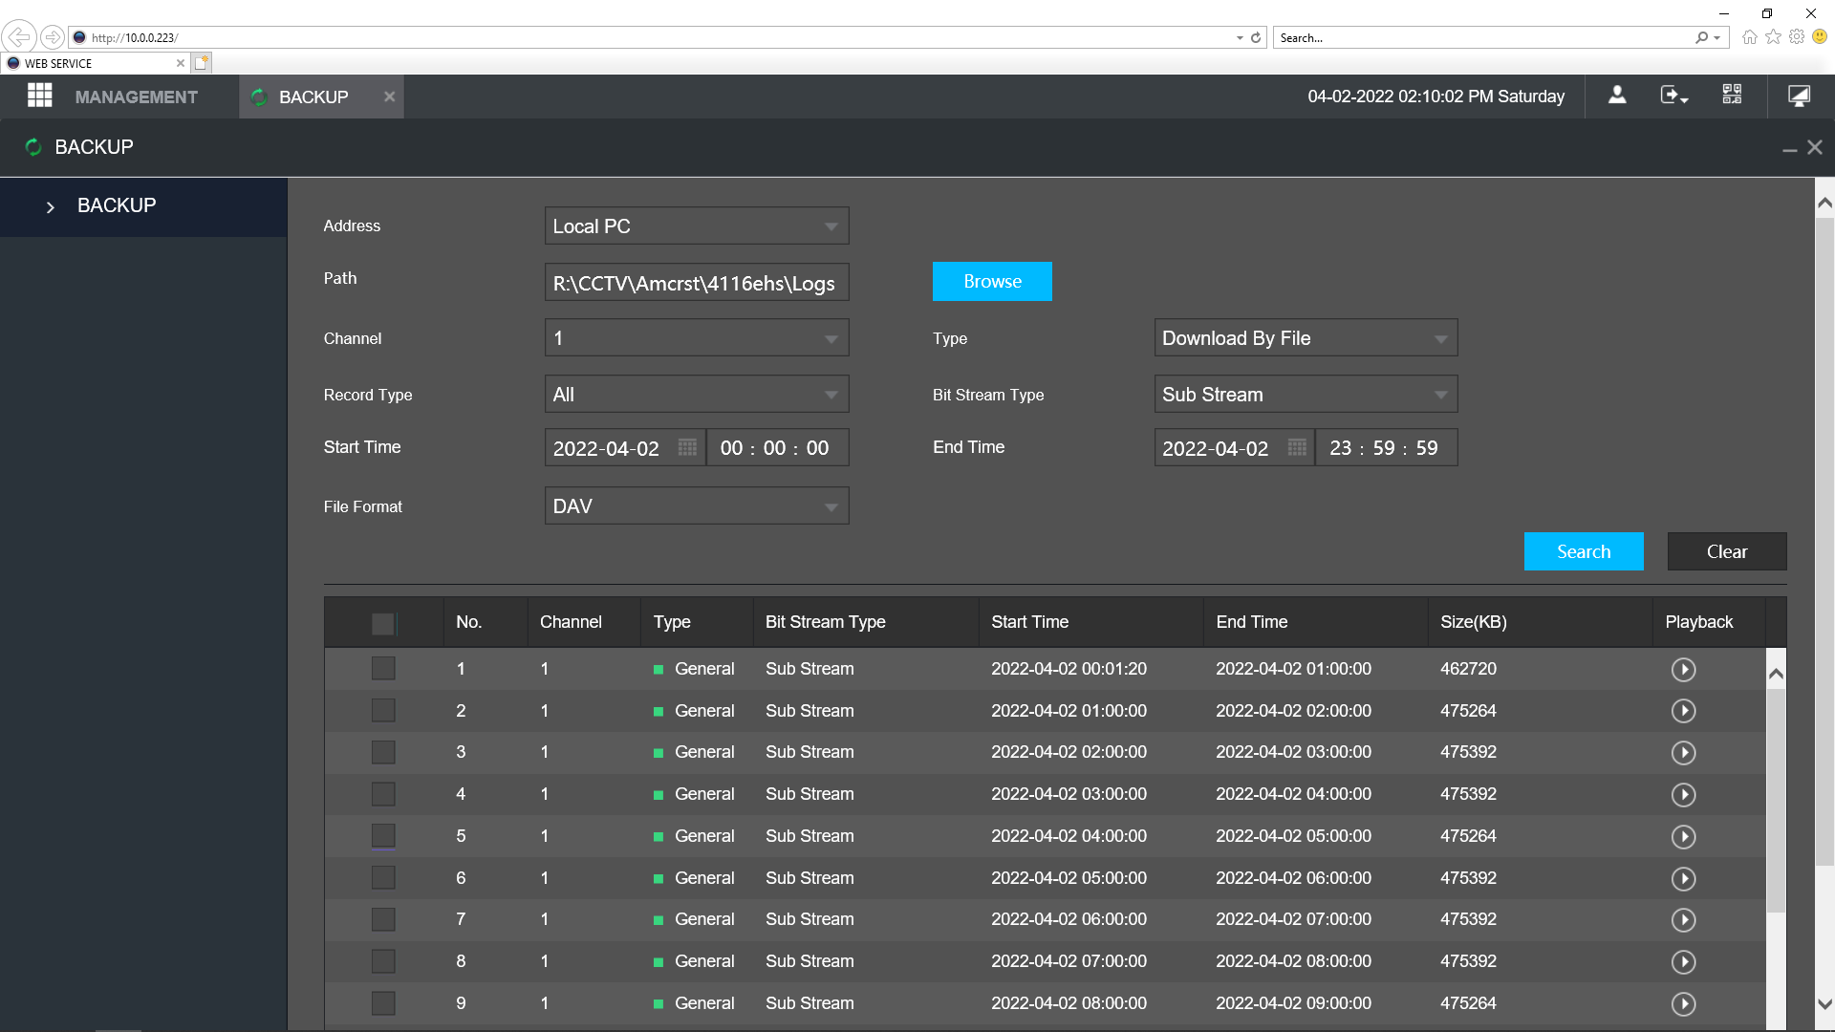1835x1032 pixels.
Task: Click the results table scrollbar up arrow
Action: coord(1776,674)
